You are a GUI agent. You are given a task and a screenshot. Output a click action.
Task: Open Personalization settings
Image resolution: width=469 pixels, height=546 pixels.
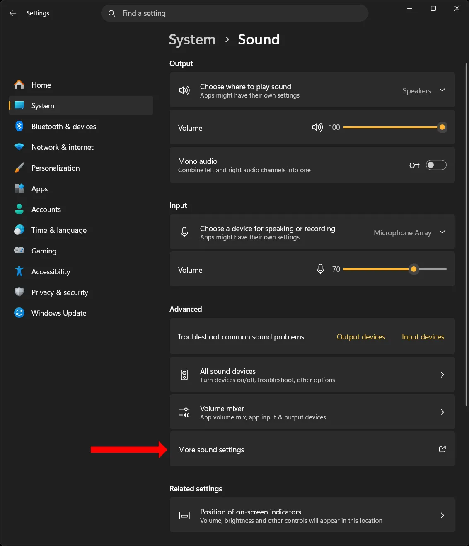pyautogui.click(x=81, y=168)
